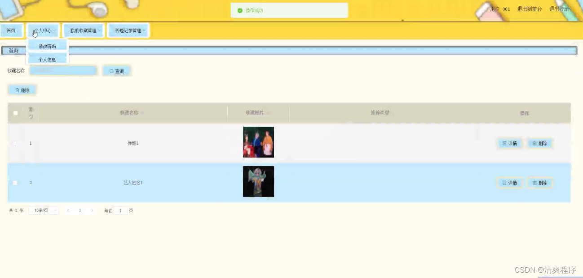The width and height of the screenshot is (583, 278).
Task: Choose 个人信息 from the dropdown
Action: 47,59
